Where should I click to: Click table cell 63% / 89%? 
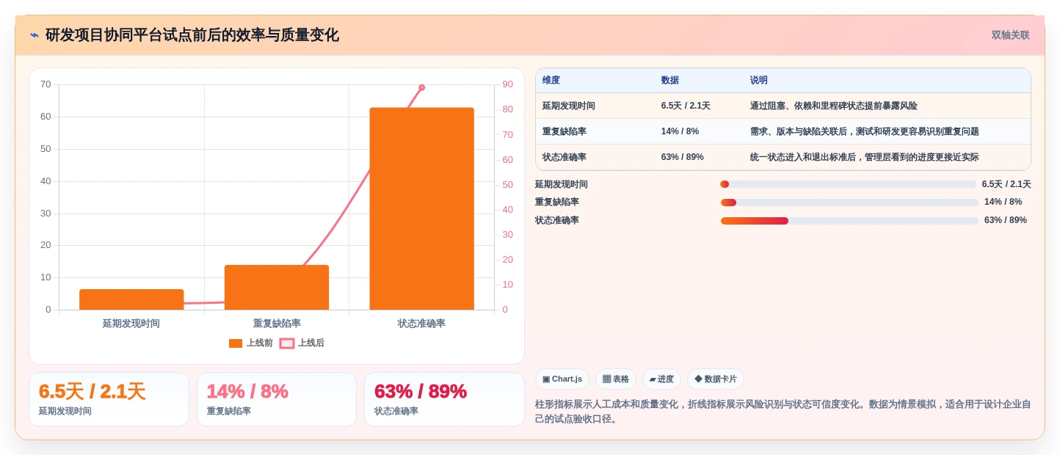[x=683, y=157]
